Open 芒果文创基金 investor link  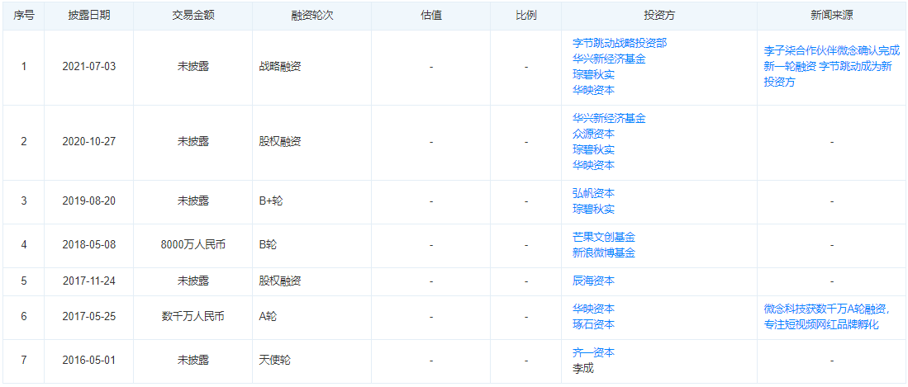[x=603, y=237]
